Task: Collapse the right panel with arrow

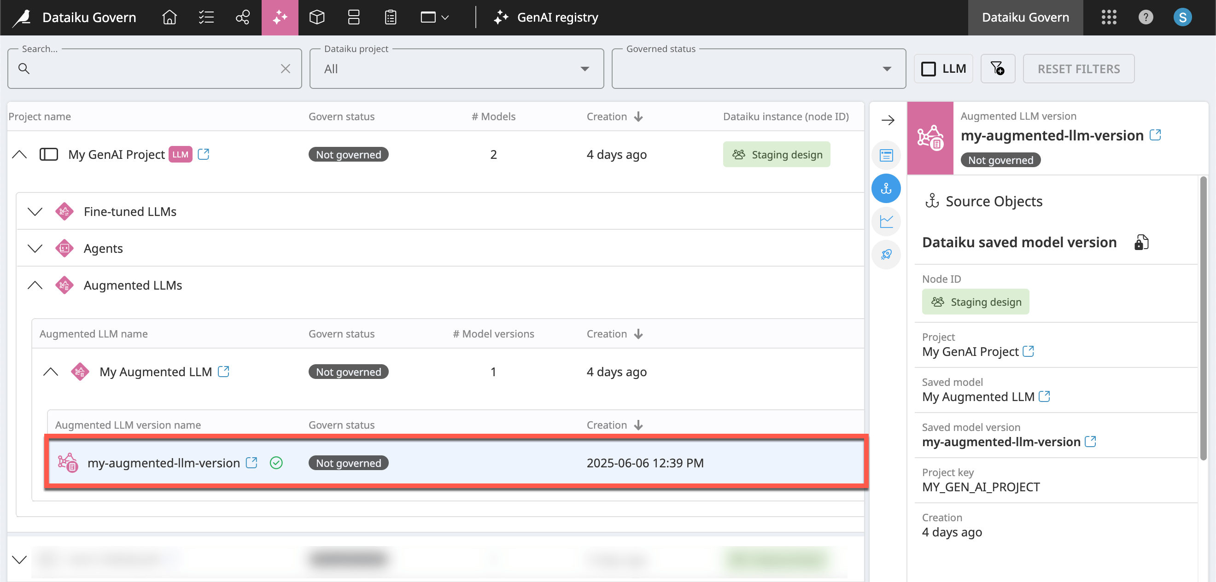Action: tap(888, 120)
